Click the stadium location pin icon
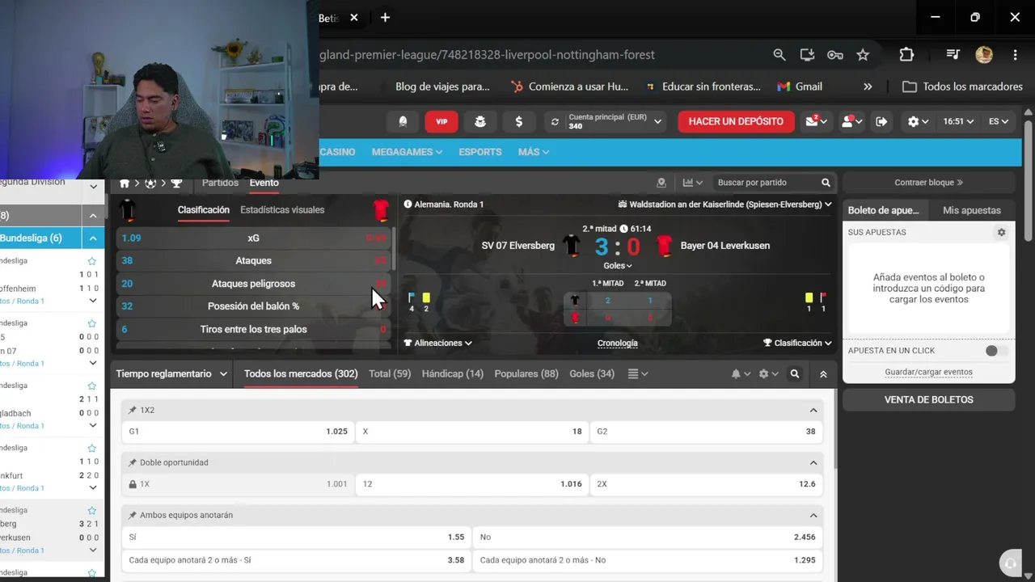This screenshot has width=1035, height=582. (661, 183)
